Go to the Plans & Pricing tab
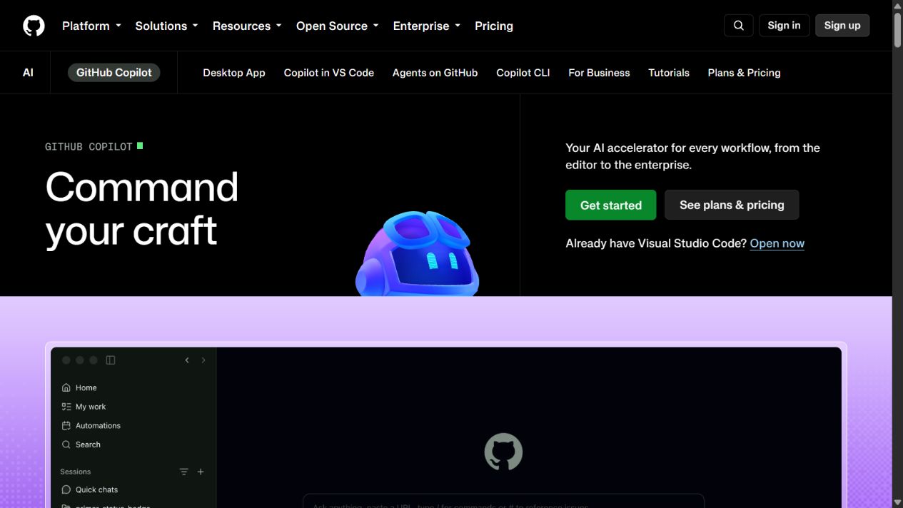903x508 pixels. pos(744,73)
